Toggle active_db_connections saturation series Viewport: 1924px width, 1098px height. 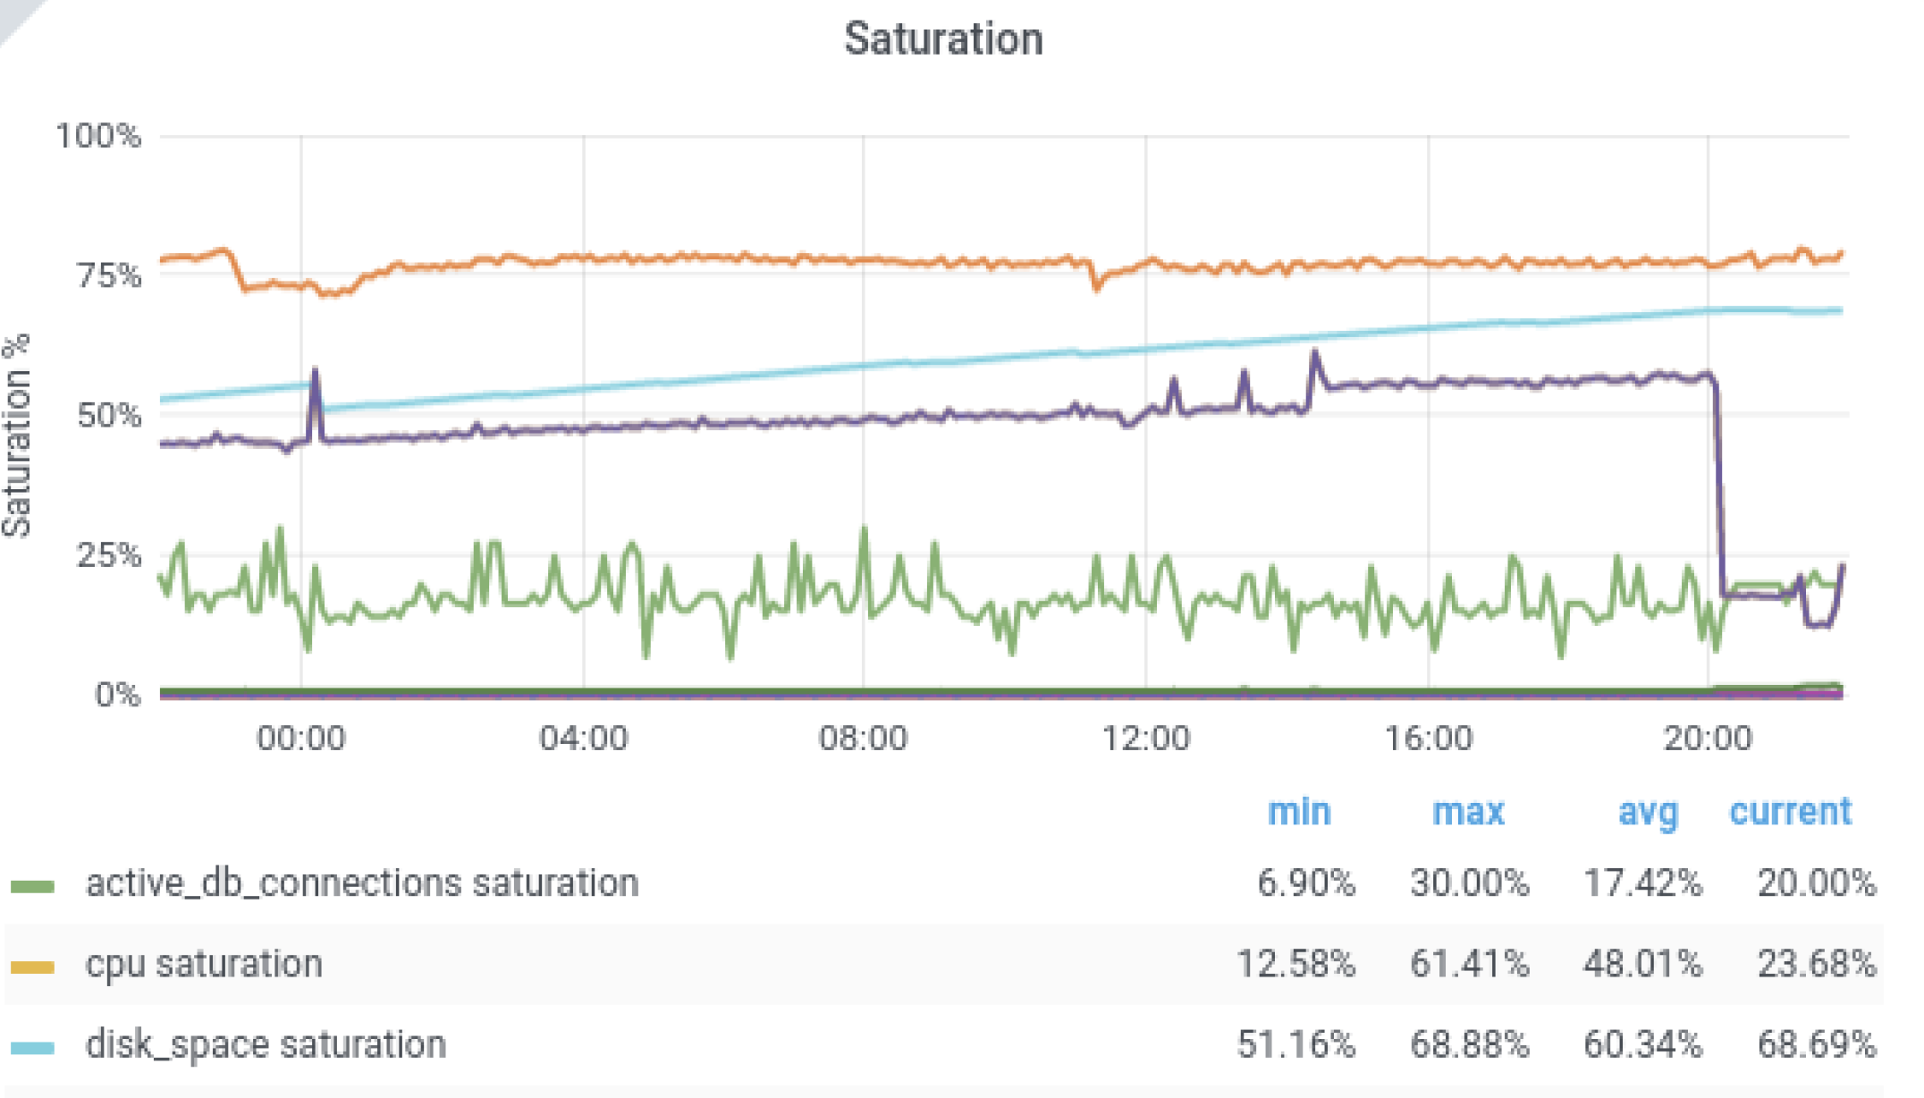362,883
